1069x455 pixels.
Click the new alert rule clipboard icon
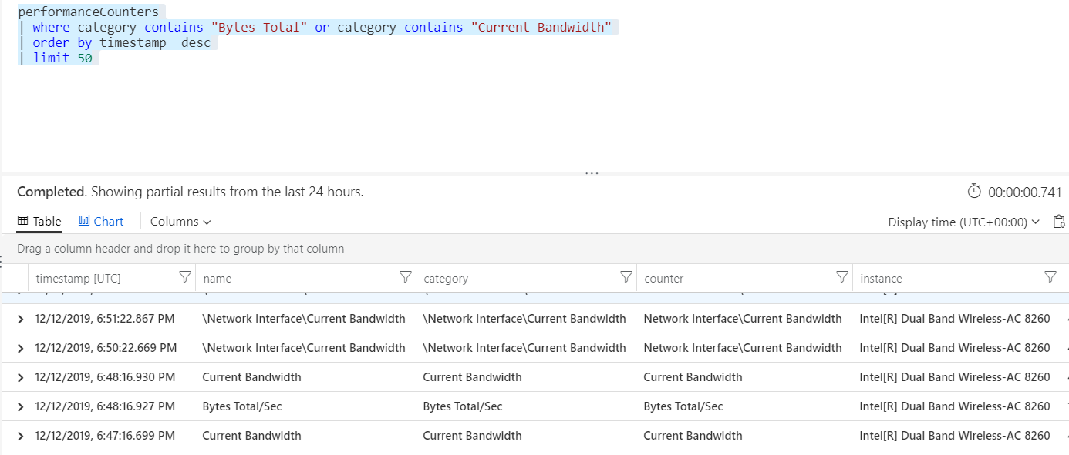tap(1060, 221)
